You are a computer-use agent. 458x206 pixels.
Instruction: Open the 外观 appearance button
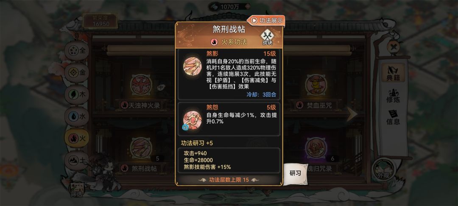pyautogui.click(x=383, y=170)
